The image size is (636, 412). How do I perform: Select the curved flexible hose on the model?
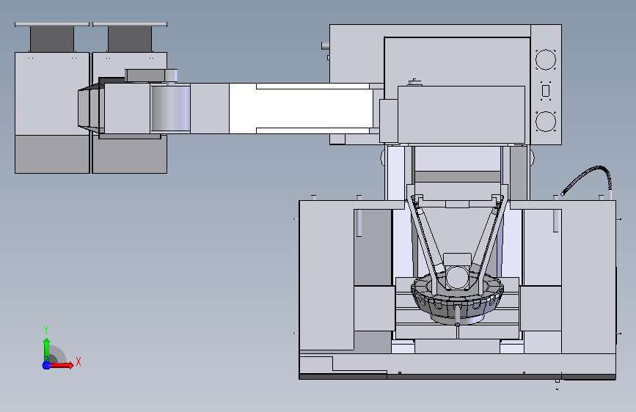587,179
